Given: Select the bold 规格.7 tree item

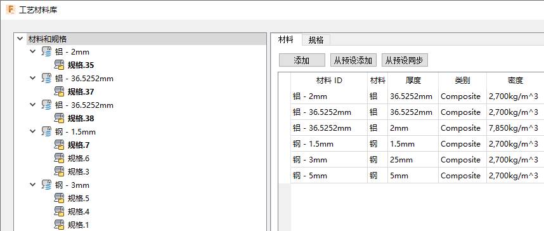Looking at the screenshot, I should 79,145.
